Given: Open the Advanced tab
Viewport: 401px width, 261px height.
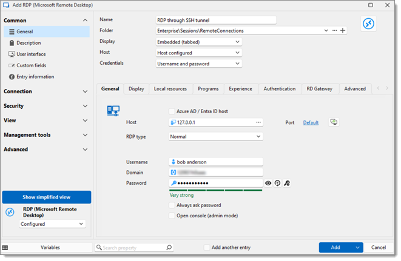Looking at the screenshot, I should click(x=355, y=89).
